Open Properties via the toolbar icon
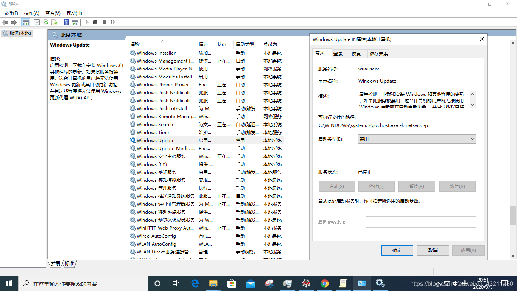The width and height of the screenshot is (517, 291). 37,22
